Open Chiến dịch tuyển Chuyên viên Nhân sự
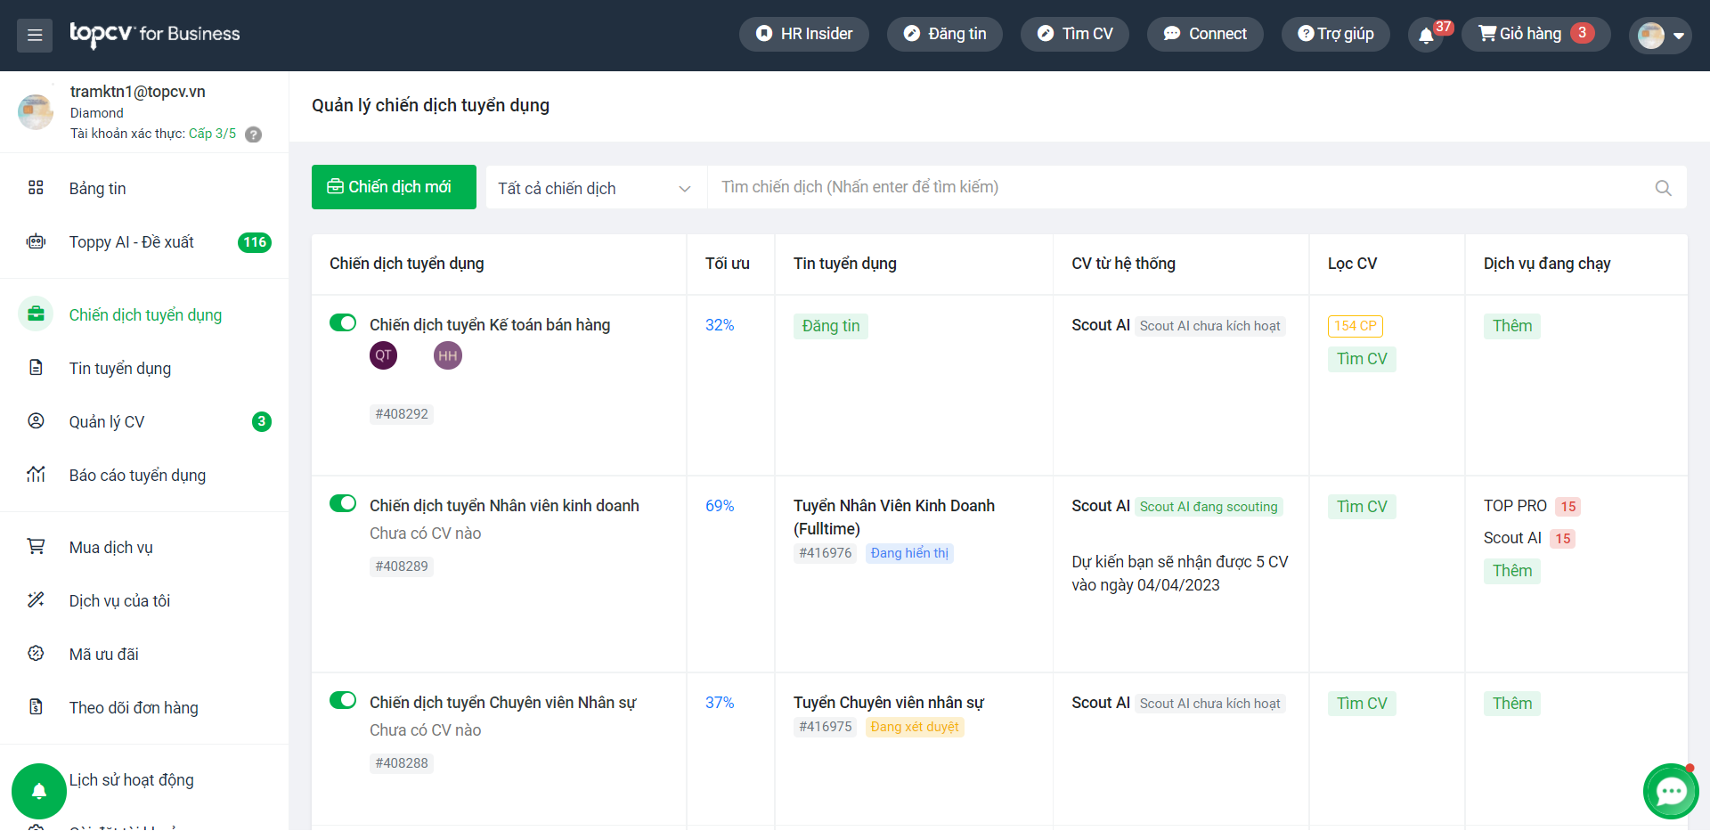This screenshot has width=1710, height=831. (x=503, y=703)
